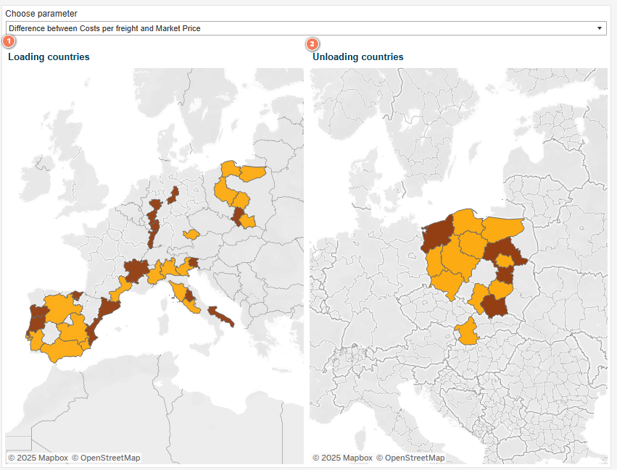This screenshot has height=470, width=617.
Task: Select the brown northwestern Poland region on Unloading map
Action: click(436, 234)
